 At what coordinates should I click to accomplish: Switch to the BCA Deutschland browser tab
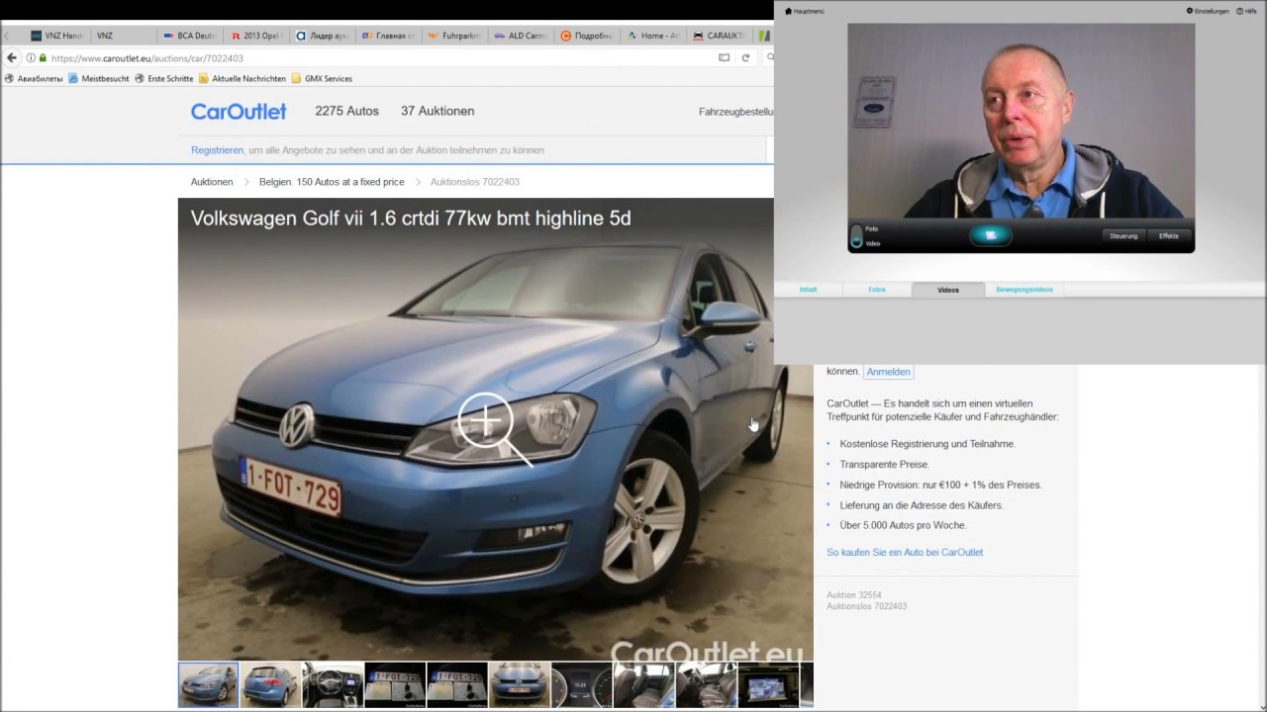(189, 36)
